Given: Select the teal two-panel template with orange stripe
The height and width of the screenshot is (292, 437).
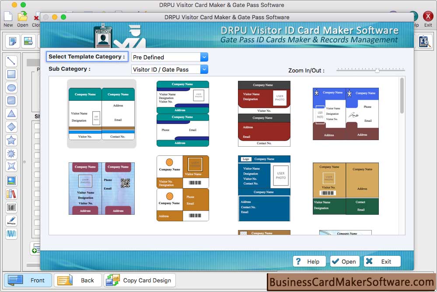Looking at the screenshot, I should [x=102, y=114].
